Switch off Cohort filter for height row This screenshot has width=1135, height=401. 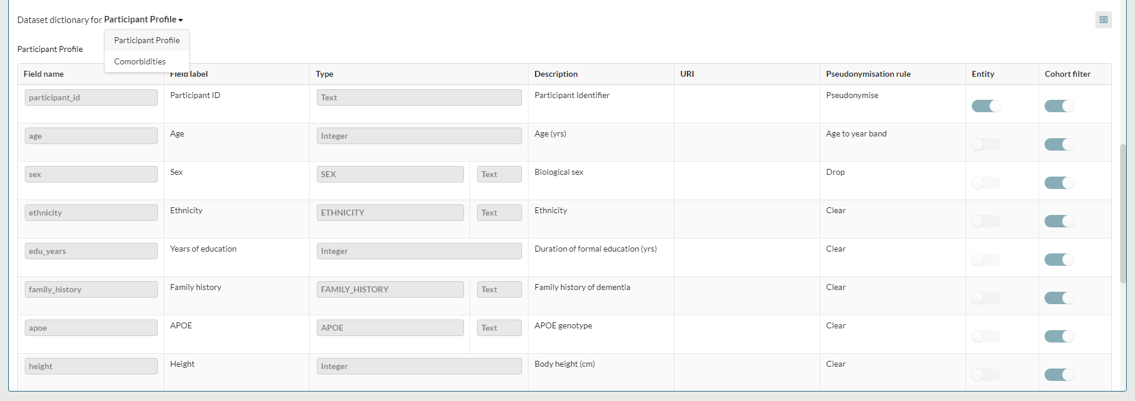[x=1059, y=375]
